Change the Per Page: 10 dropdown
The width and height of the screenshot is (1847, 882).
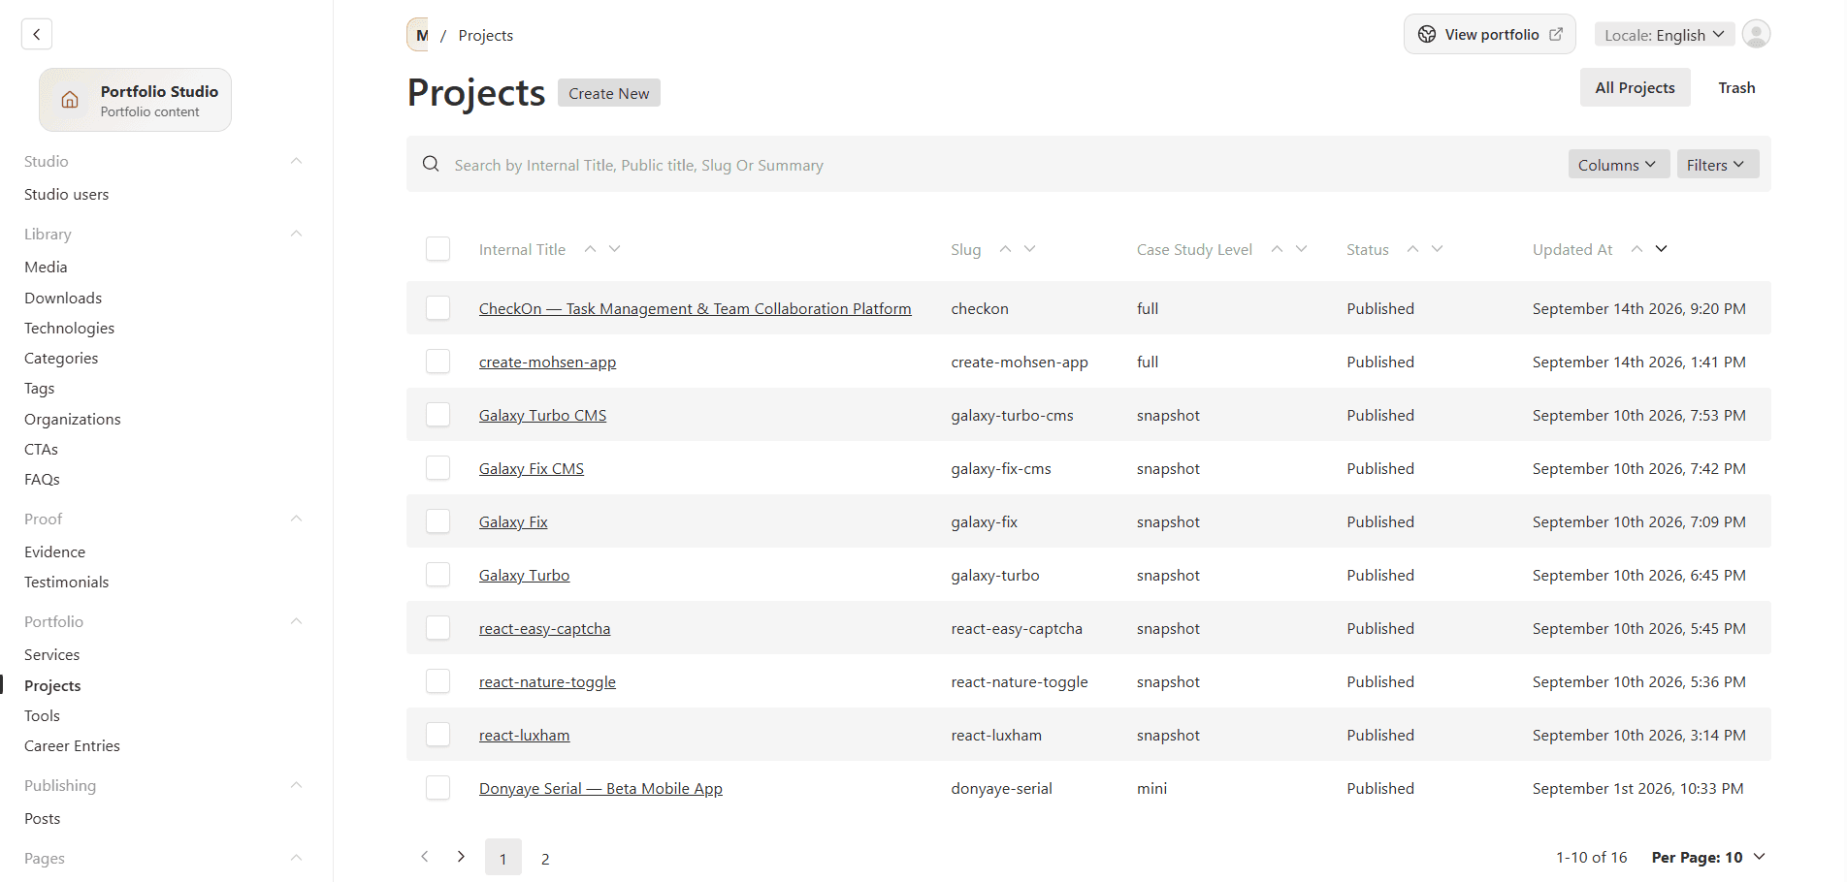(x=1708, y=858)
